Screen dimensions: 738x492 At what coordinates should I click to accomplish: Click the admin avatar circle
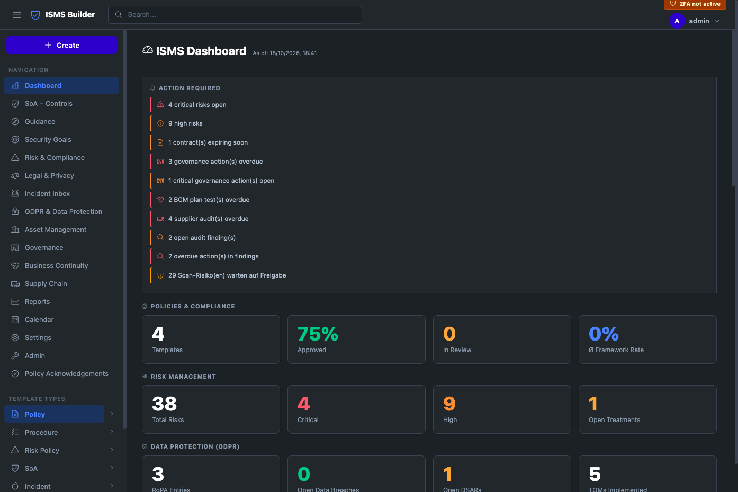click(677, 21)
